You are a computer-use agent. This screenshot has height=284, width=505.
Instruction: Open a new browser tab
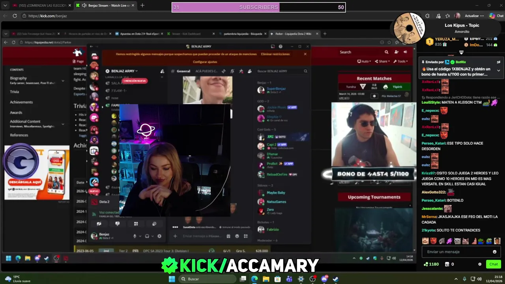click(x=142, y=6)
